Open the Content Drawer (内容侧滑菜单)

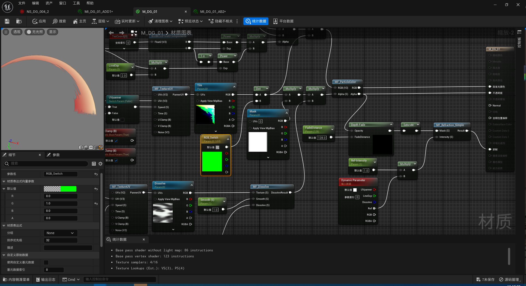(x=16, y=279)
